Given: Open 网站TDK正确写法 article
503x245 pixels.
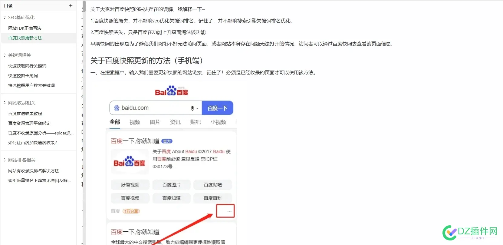Looking at the screenshot, I should coord(25,28).
